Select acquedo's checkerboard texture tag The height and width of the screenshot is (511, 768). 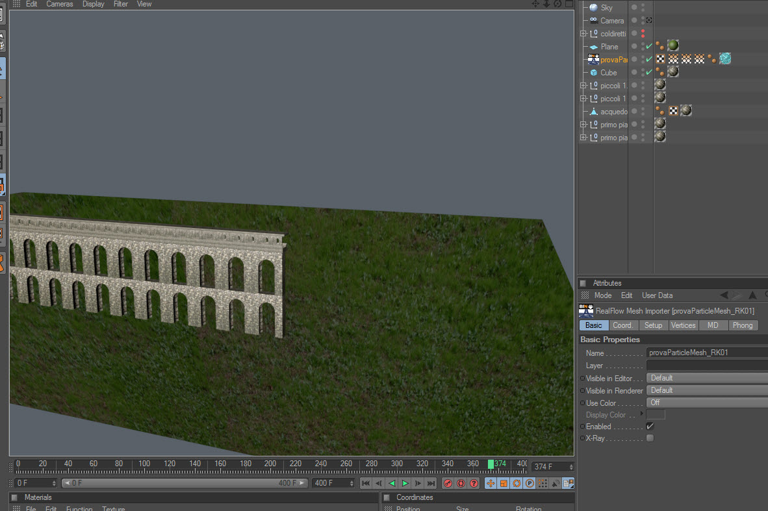coord(674,110)
